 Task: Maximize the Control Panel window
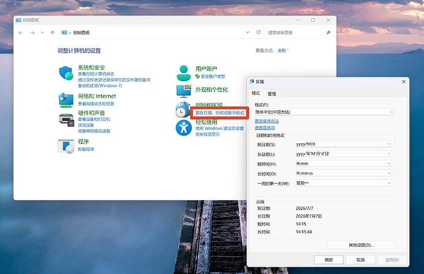313,20
